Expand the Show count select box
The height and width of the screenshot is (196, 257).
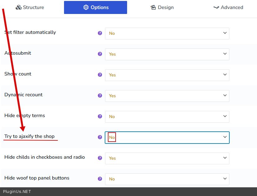click(x=167, y=75)
